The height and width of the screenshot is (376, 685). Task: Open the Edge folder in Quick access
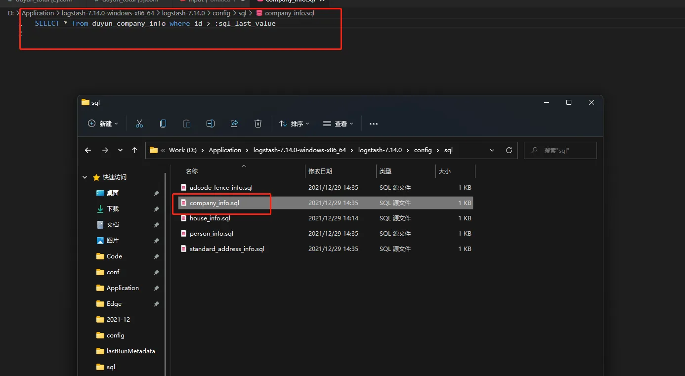pos(114,304)
